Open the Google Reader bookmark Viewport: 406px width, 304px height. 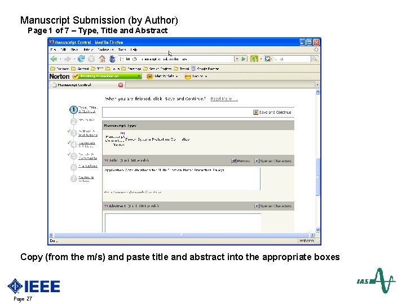205,69
